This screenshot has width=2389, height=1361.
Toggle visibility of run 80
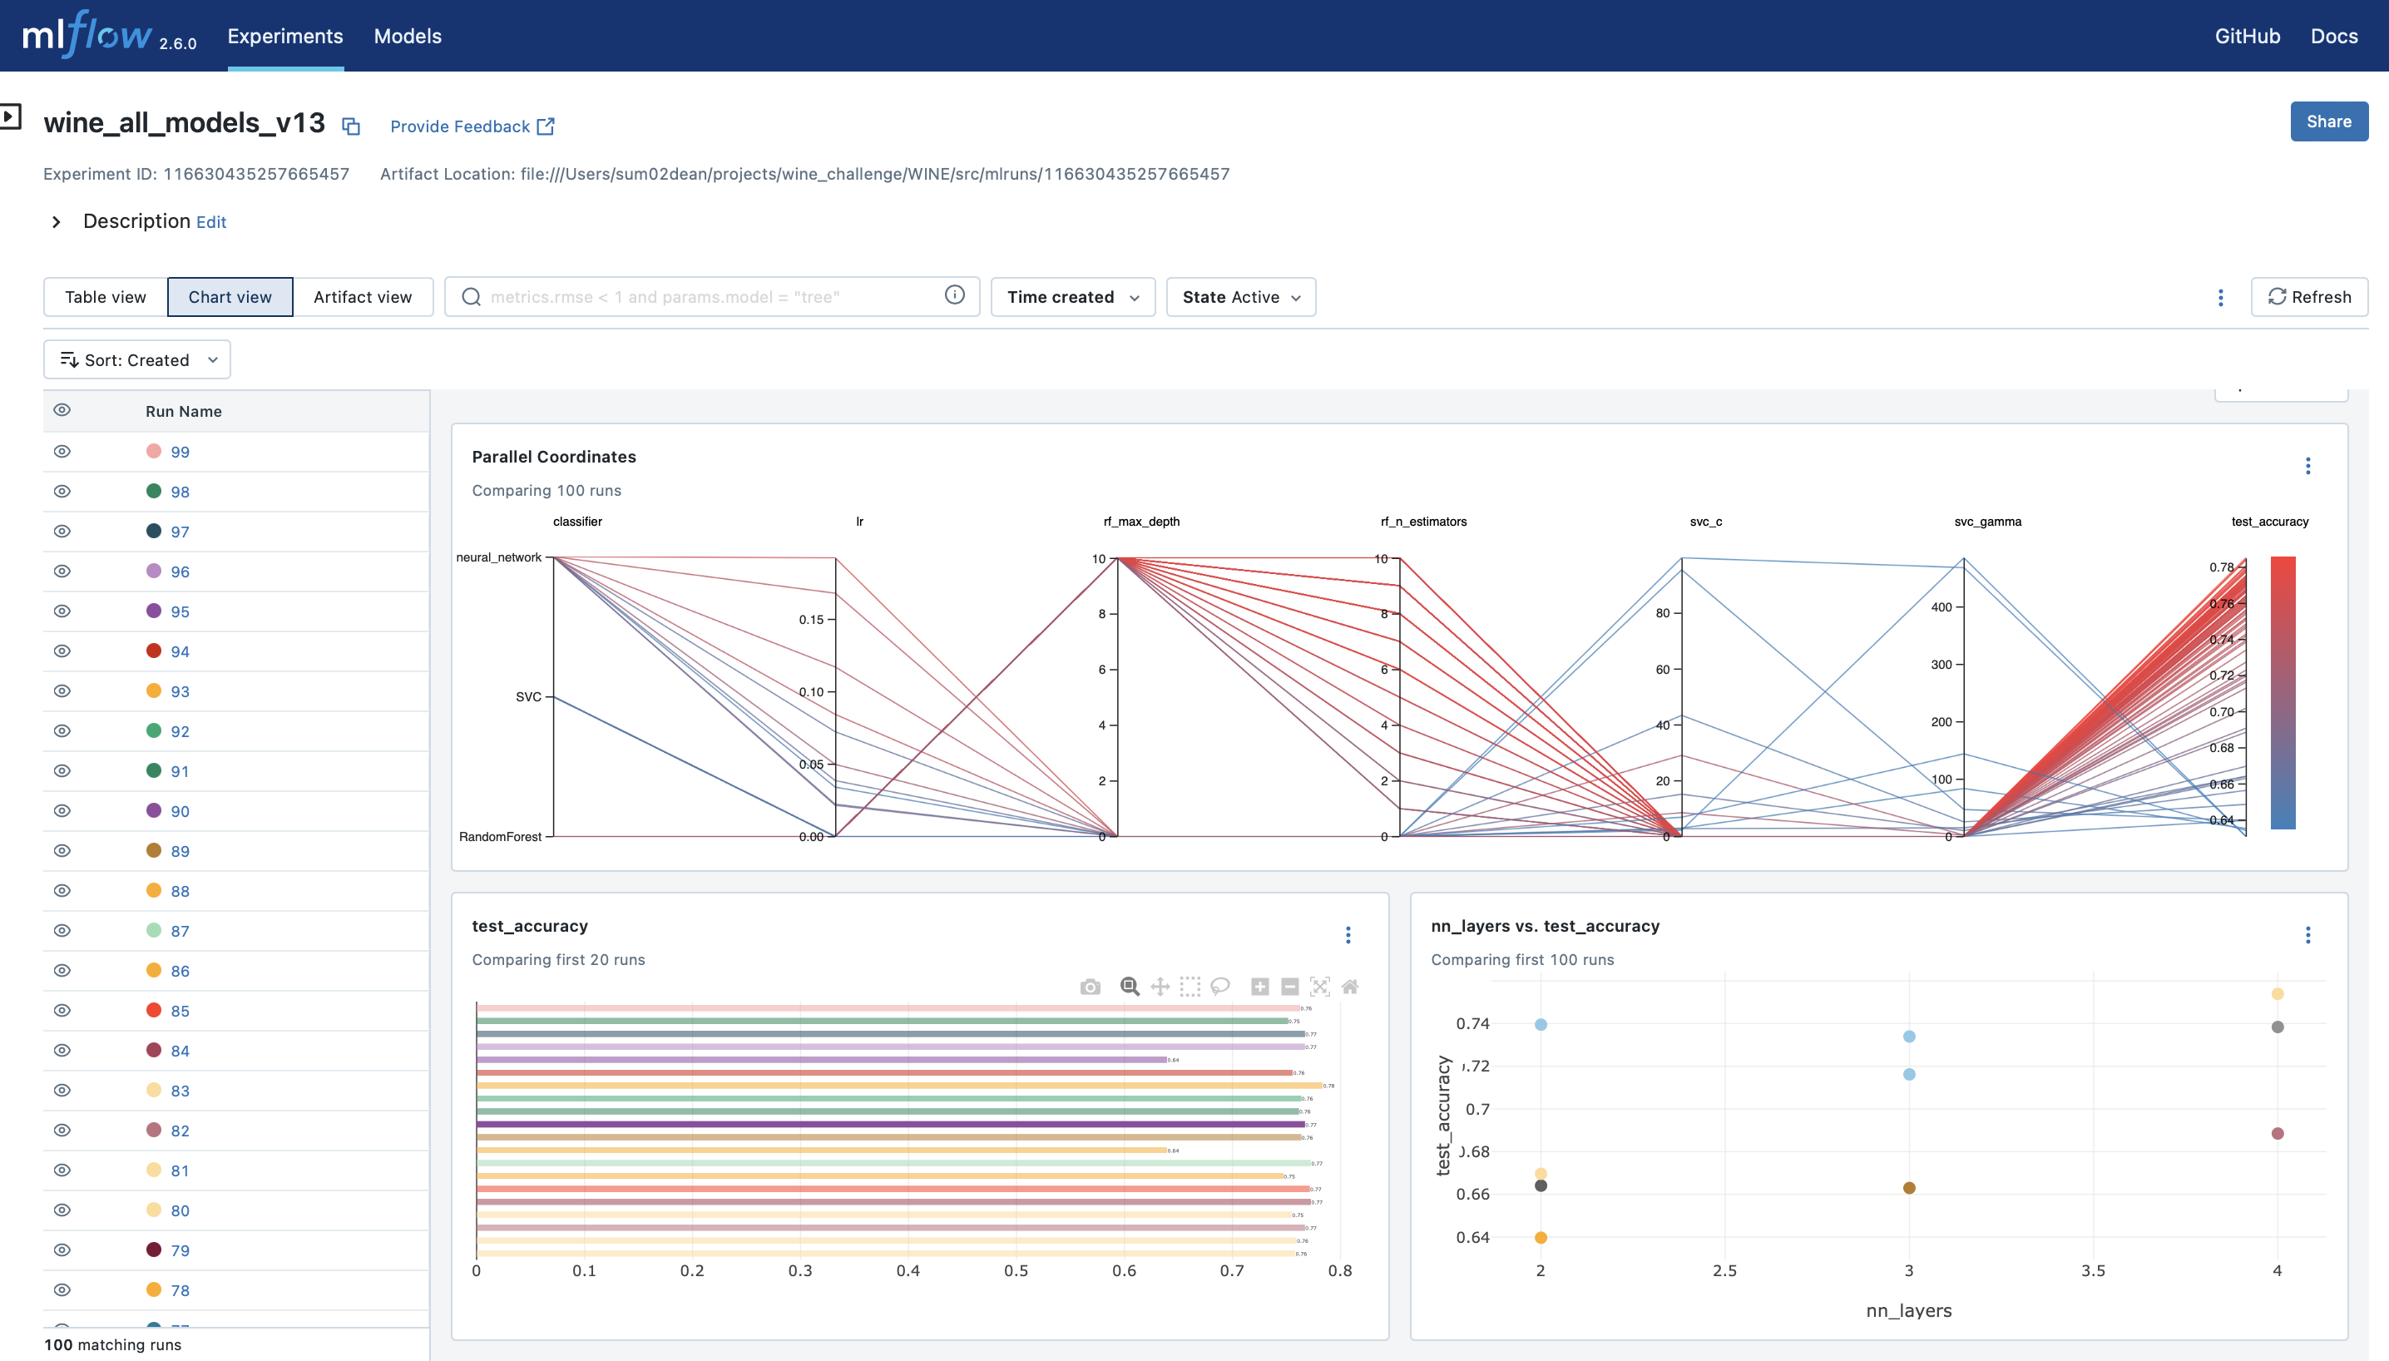[62, 1210]
